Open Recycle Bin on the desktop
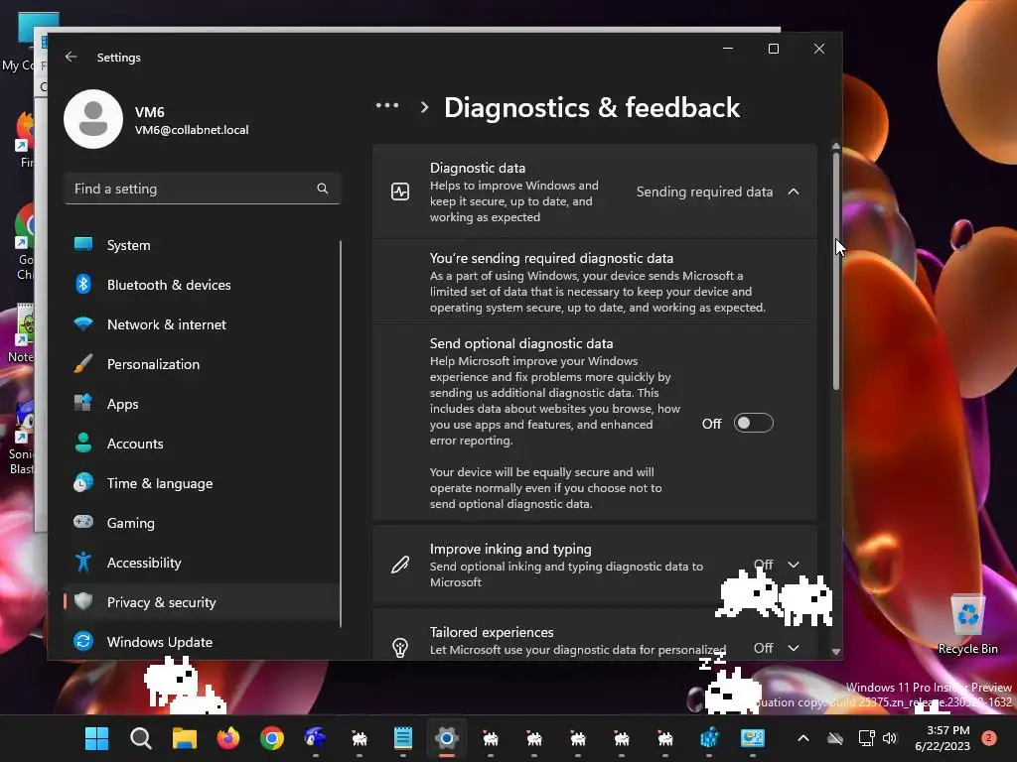 pyautogui.click(x=967, y=624)
